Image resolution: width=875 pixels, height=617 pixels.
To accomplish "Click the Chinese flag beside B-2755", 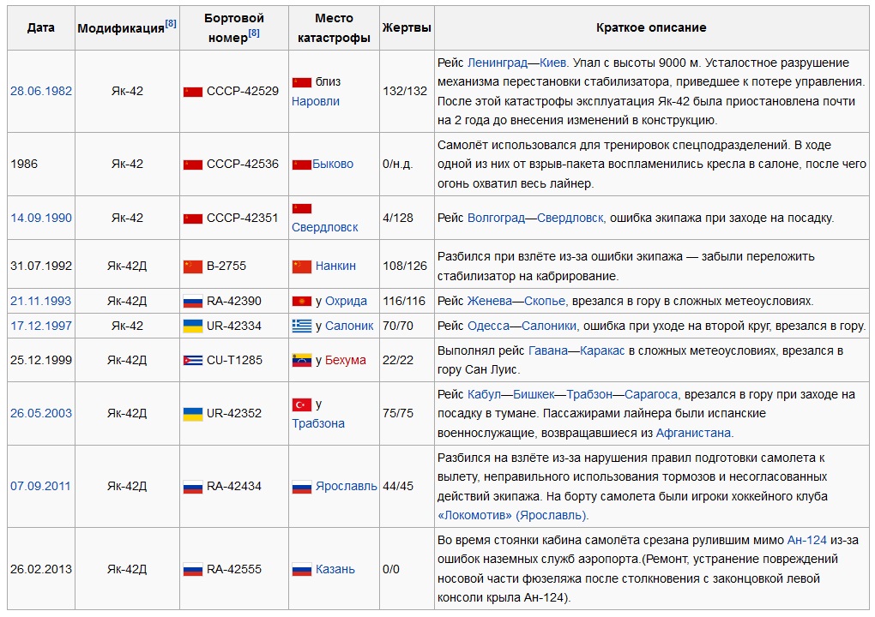I will click(x=192, y=266).
